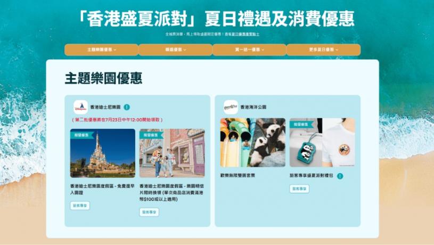Image resolution: width=434 pixels, height=245 pixels.
Task: Open the Disneyland castle offer thumbnail
Action: click(102, 154)
